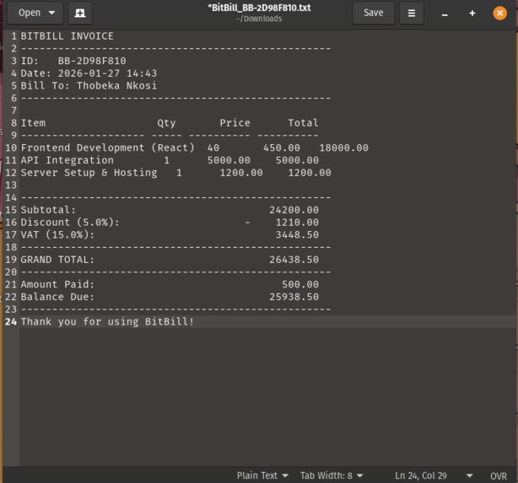This screenshot has width=518, height=483.
Task: Open the hamburger menu
Action: tap(412, 13)
